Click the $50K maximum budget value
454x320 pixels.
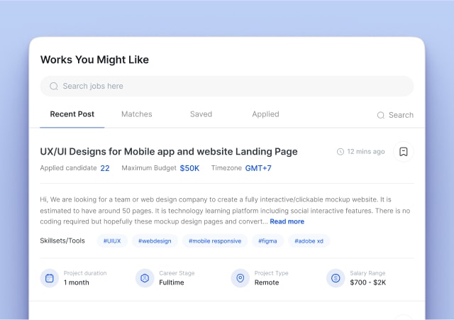click(189, 168)
